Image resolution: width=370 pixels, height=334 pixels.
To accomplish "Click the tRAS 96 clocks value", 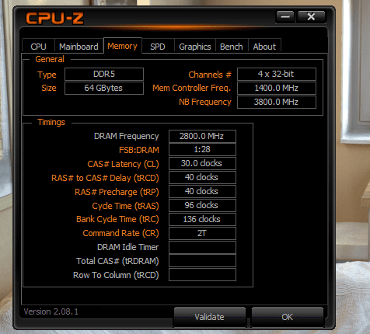I will click(202, 206).
